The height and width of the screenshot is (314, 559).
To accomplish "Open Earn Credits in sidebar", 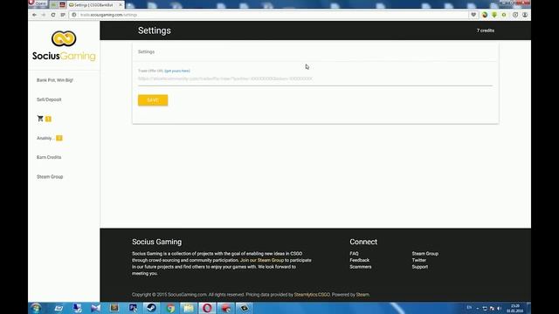I will pos(49,157).
